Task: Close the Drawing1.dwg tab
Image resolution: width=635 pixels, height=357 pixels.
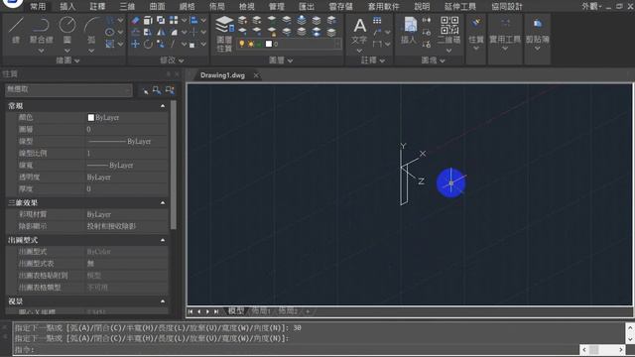Action: [256, 75]
